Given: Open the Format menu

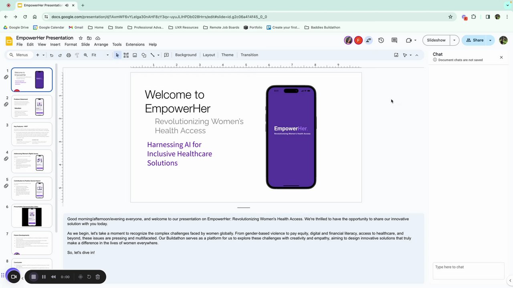Looking at the screenshot, I should tap(71, 44).
